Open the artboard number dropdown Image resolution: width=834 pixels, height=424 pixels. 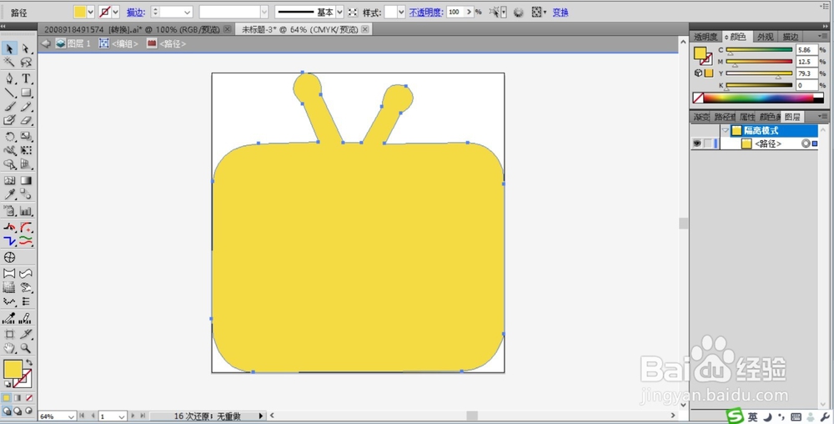(x=123, y=416)
